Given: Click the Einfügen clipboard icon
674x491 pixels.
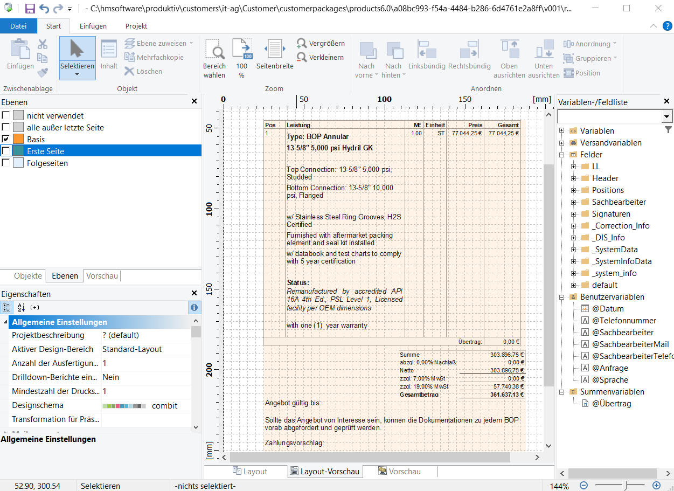Looking at the screenshot, I should (x=20, y=49).
